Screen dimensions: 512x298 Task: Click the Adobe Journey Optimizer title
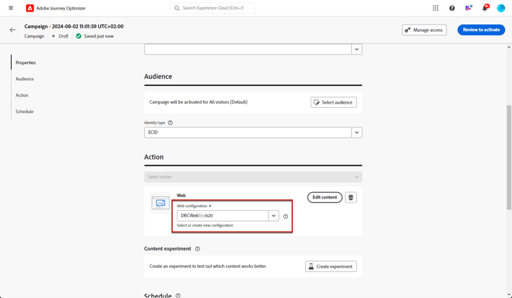(61, 8)
